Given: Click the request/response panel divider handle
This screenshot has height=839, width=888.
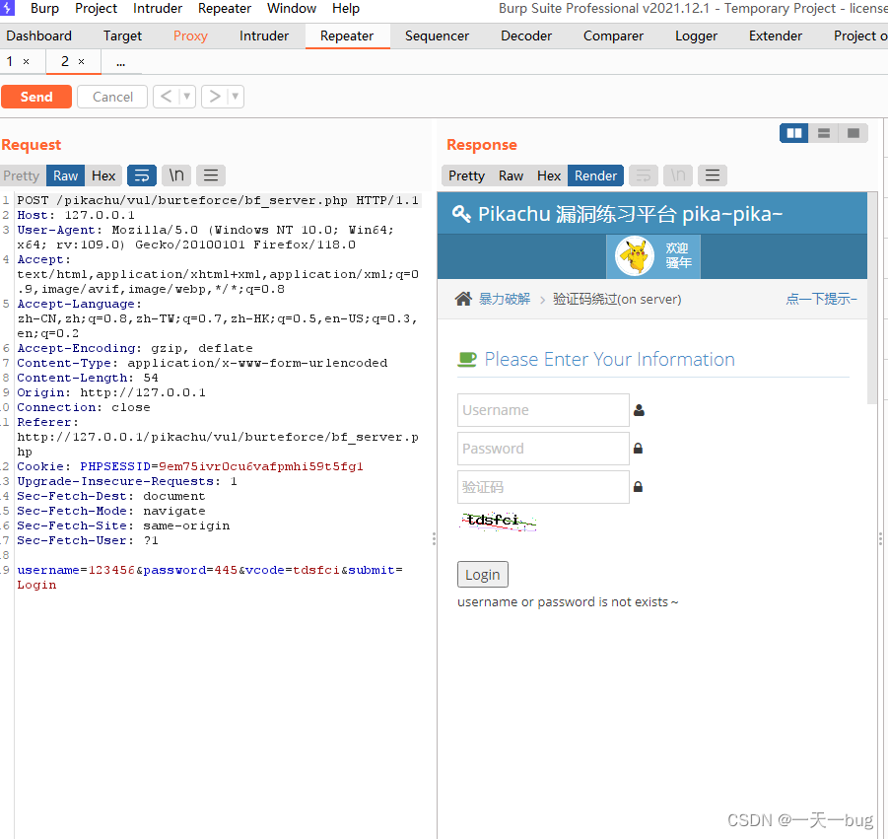Looking at the screenshot, I should tap(434, 538).
